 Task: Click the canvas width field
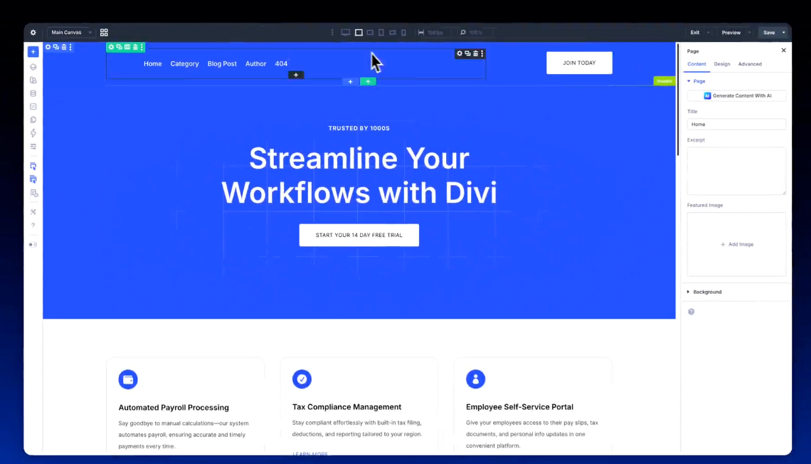[435, 33]
